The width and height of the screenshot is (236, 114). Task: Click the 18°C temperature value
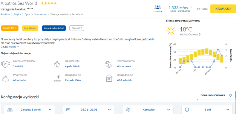pyautogui.click(x=186, y=30)
